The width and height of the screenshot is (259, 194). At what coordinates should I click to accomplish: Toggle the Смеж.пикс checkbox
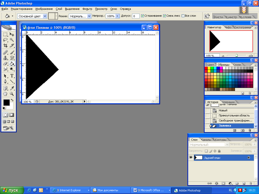164,16
